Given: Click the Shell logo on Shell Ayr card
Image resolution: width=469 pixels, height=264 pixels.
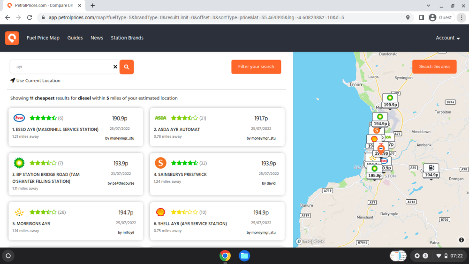Looking at the screenshot, I should coord(160,212).
